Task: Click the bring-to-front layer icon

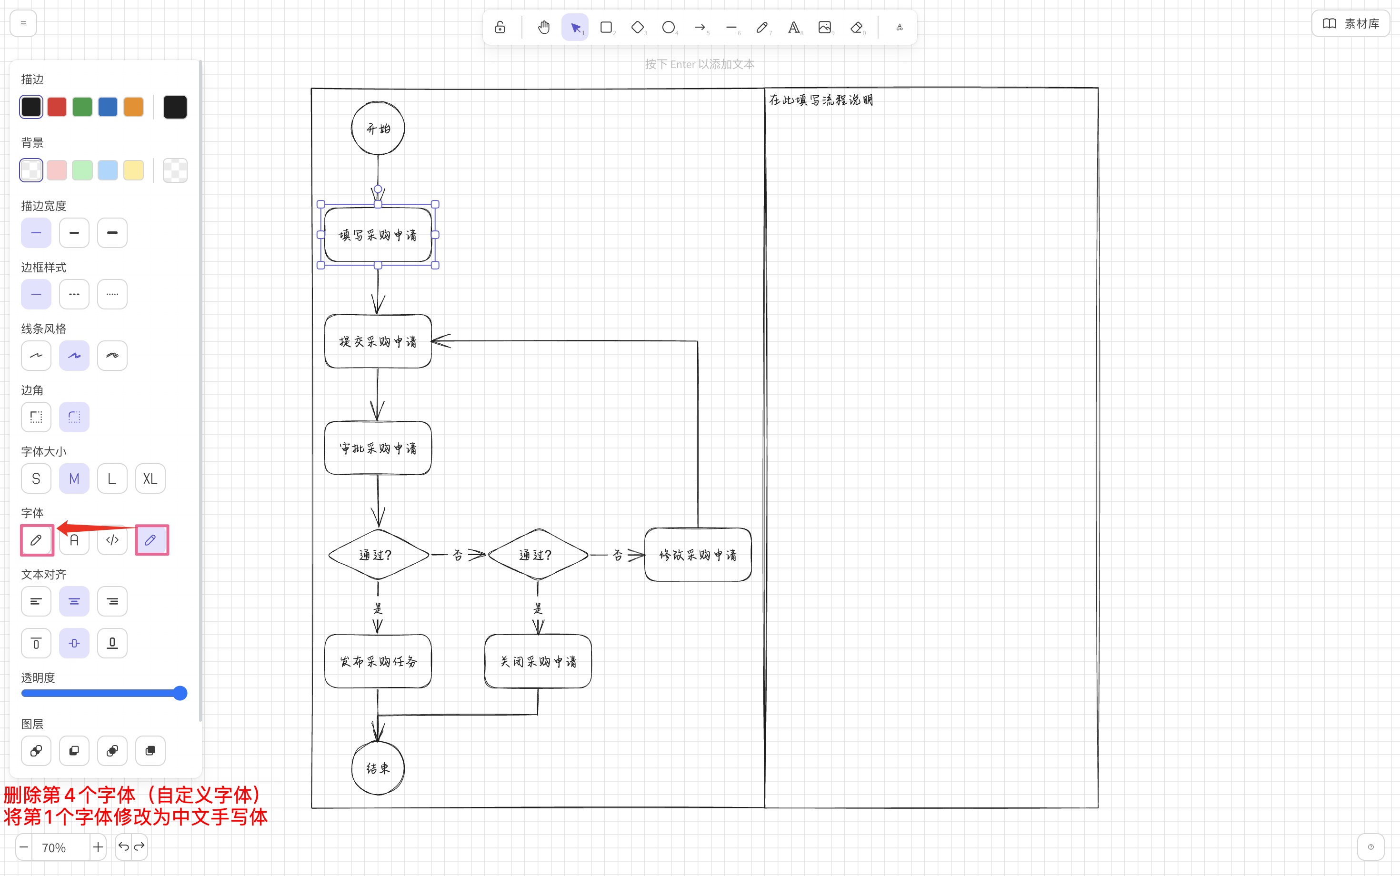Action: (150, 750)
